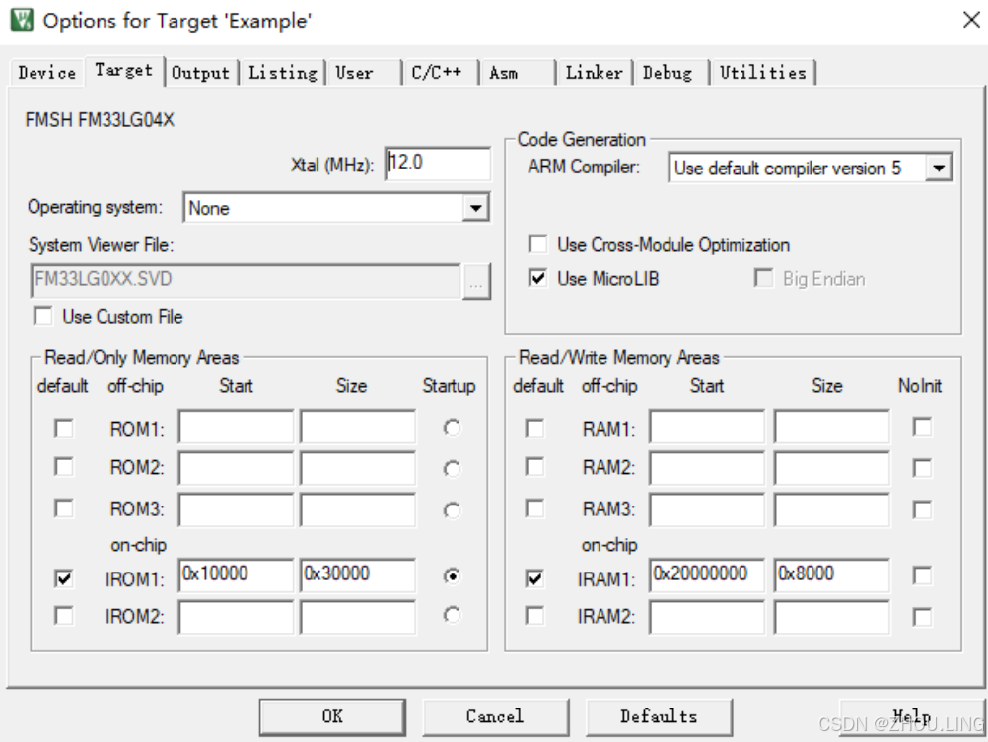This screenshot has width=988, height=742.
Task: Click the IRAM2 Size field
Action: pyautogui.click(x=832, y=617)
